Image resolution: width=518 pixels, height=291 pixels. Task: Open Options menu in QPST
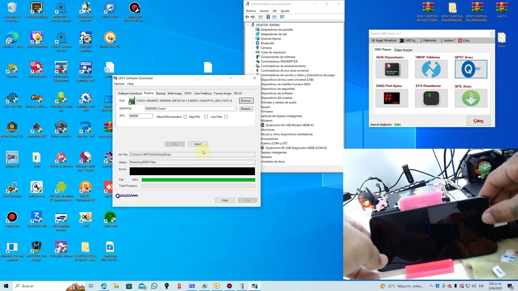click(119, 84)
